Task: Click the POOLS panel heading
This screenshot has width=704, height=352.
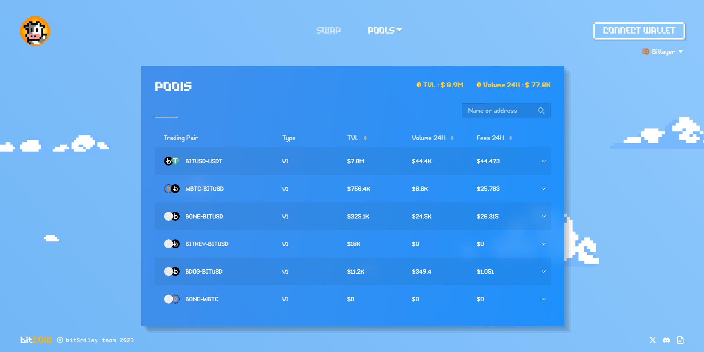Action: click(x=173, y=86)
